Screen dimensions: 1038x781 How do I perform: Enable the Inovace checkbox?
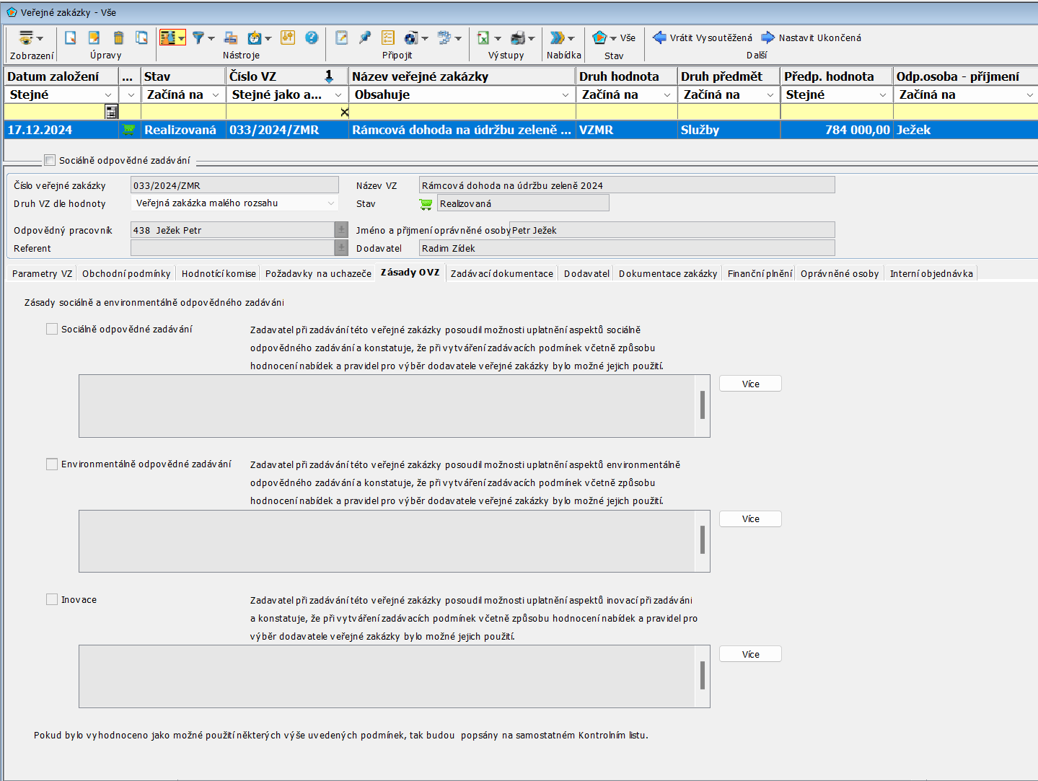pos(52,599)
